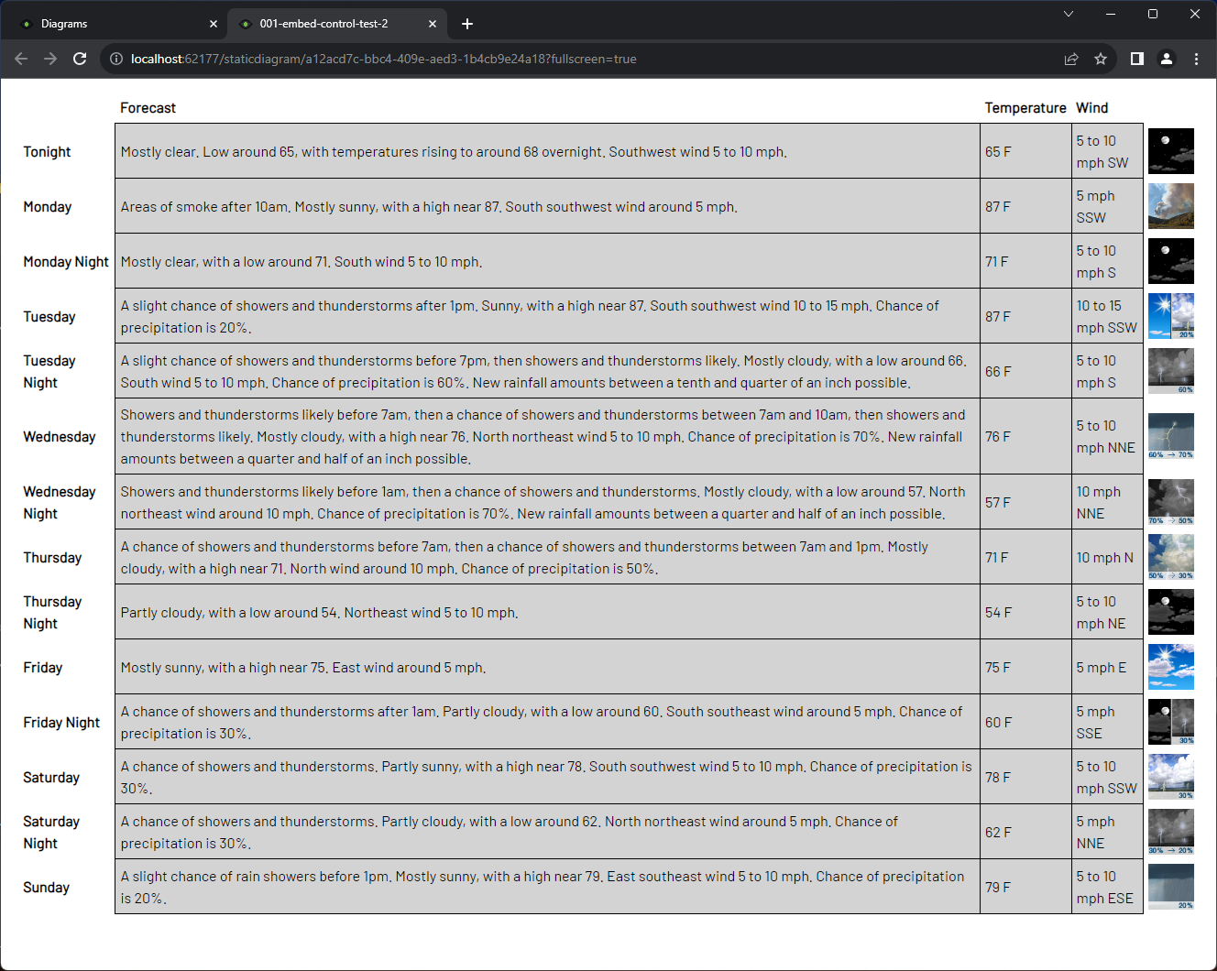Click the Tuesday sun weather thumbnail

point(1170,315)
